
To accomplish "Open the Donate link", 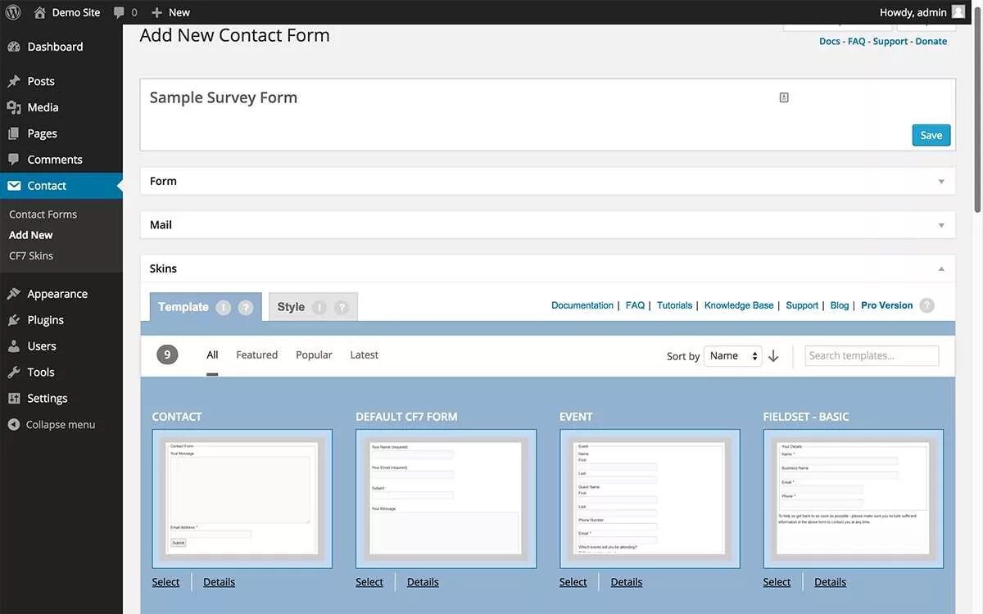I will coord(931,41).
